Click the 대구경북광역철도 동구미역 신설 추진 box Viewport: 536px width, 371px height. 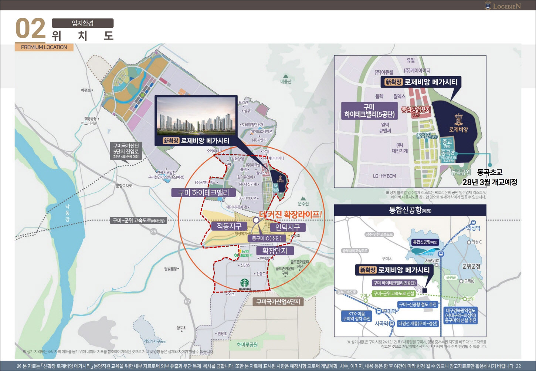(x=461, y=316)
